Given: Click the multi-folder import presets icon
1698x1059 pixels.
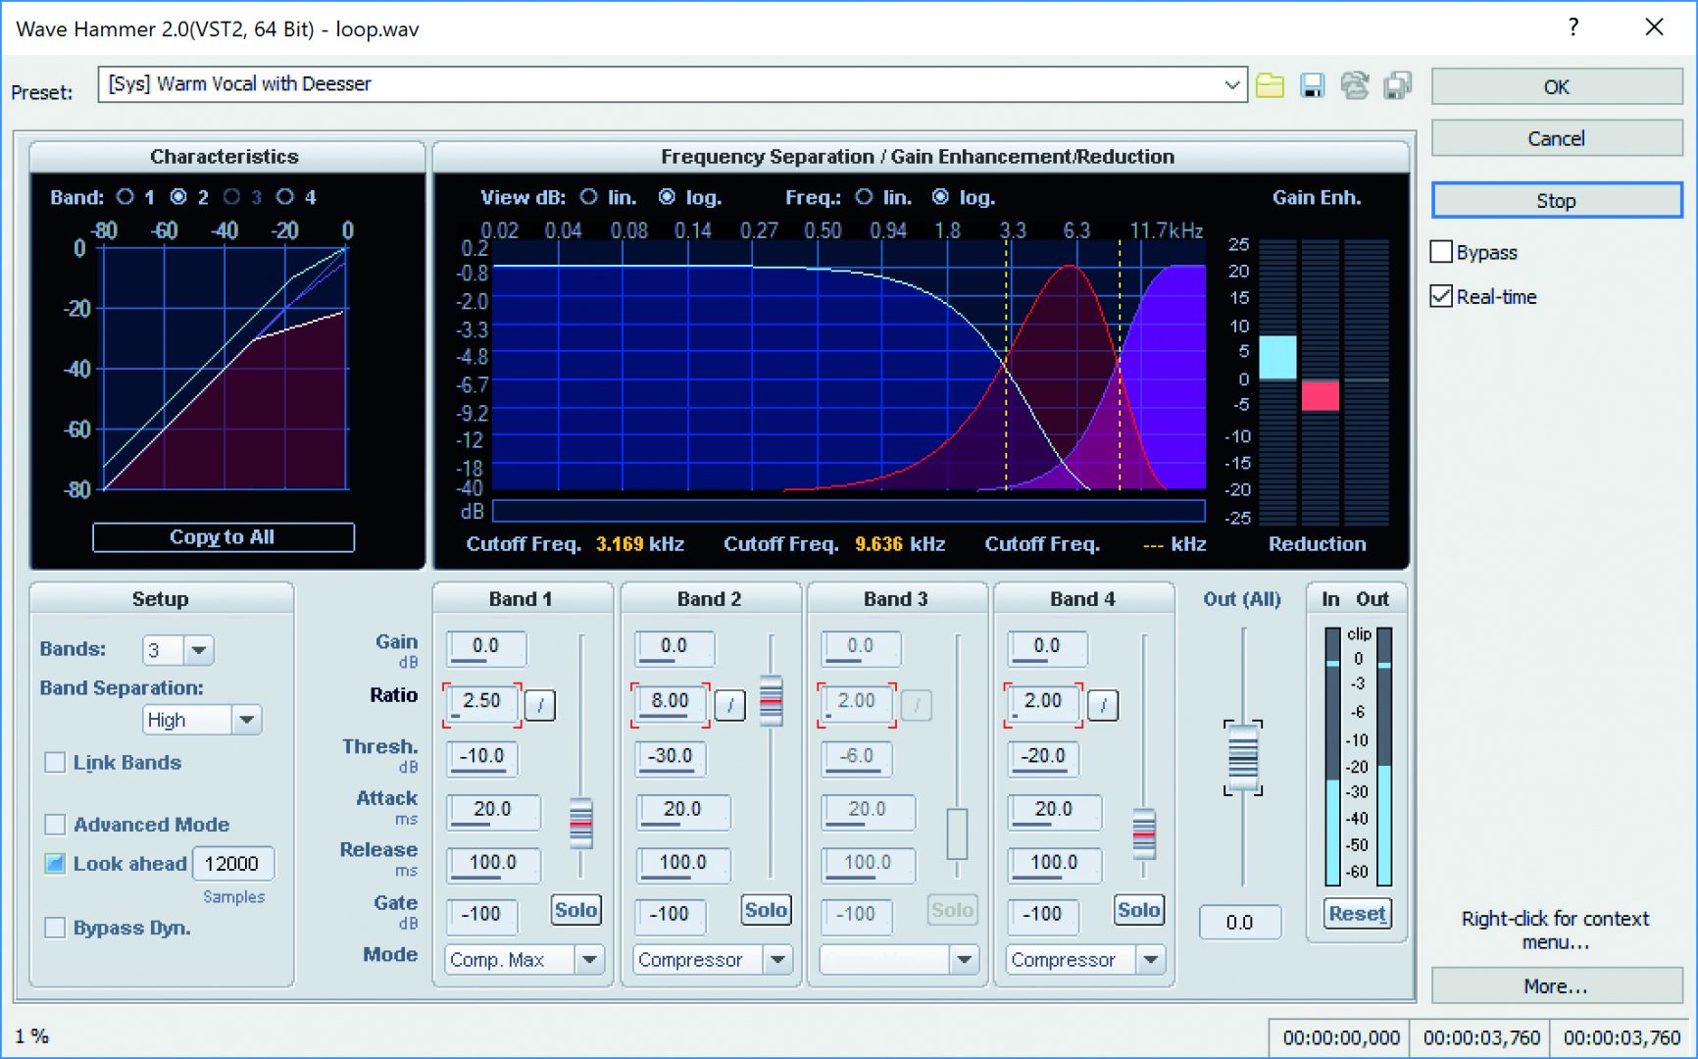Looking at the screenshot, I should coord(1355,86).
